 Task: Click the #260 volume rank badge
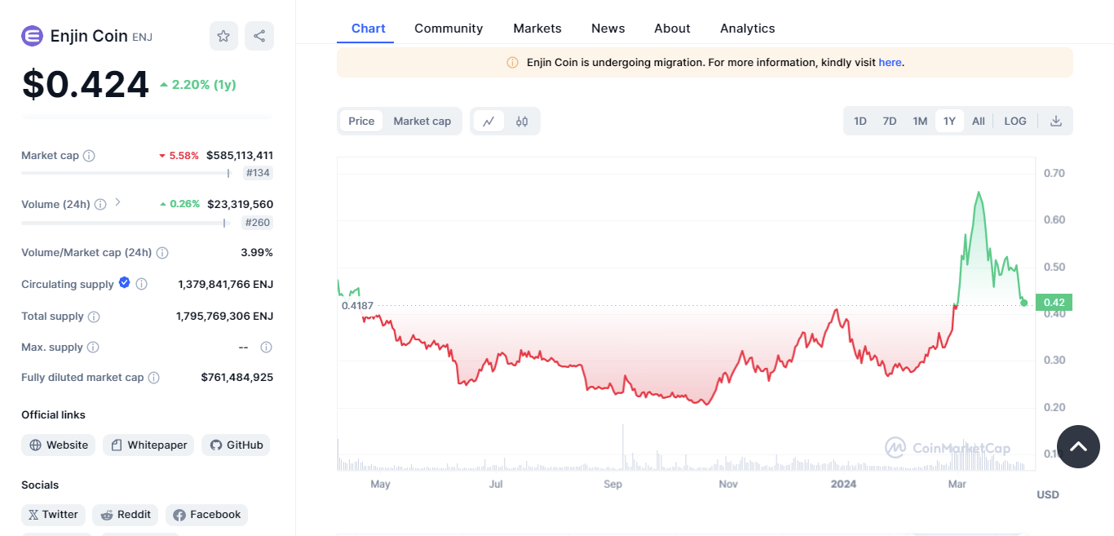click(257, 223)
